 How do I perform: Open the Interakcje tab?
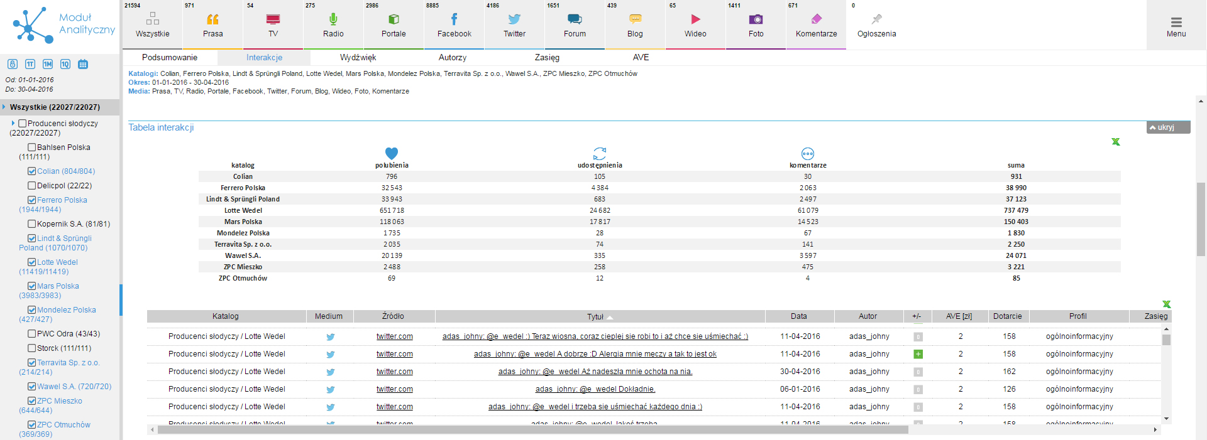coord(264,57)
